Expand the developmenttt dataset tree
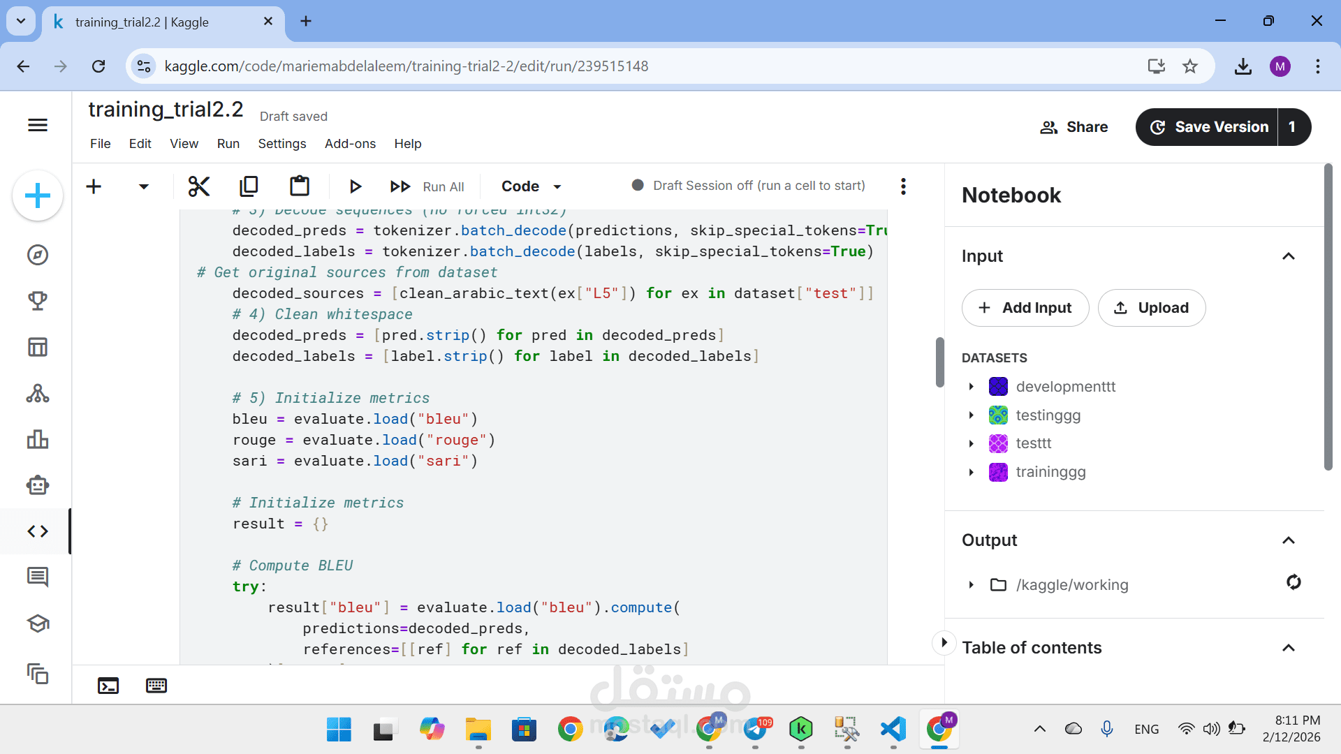Image resolution: width=1341 pixels, height=754 pixels. coord(971,387)
